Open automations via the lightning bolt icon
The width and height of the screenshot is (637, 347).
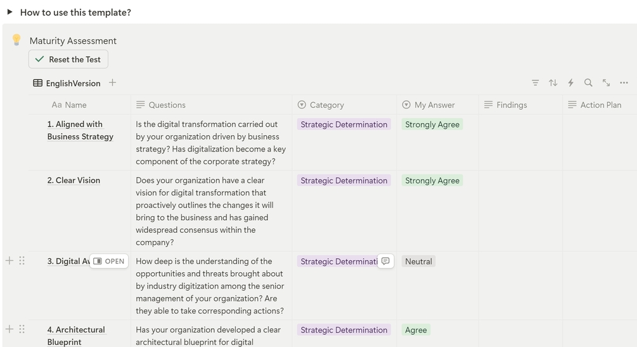tap(570, 83)
